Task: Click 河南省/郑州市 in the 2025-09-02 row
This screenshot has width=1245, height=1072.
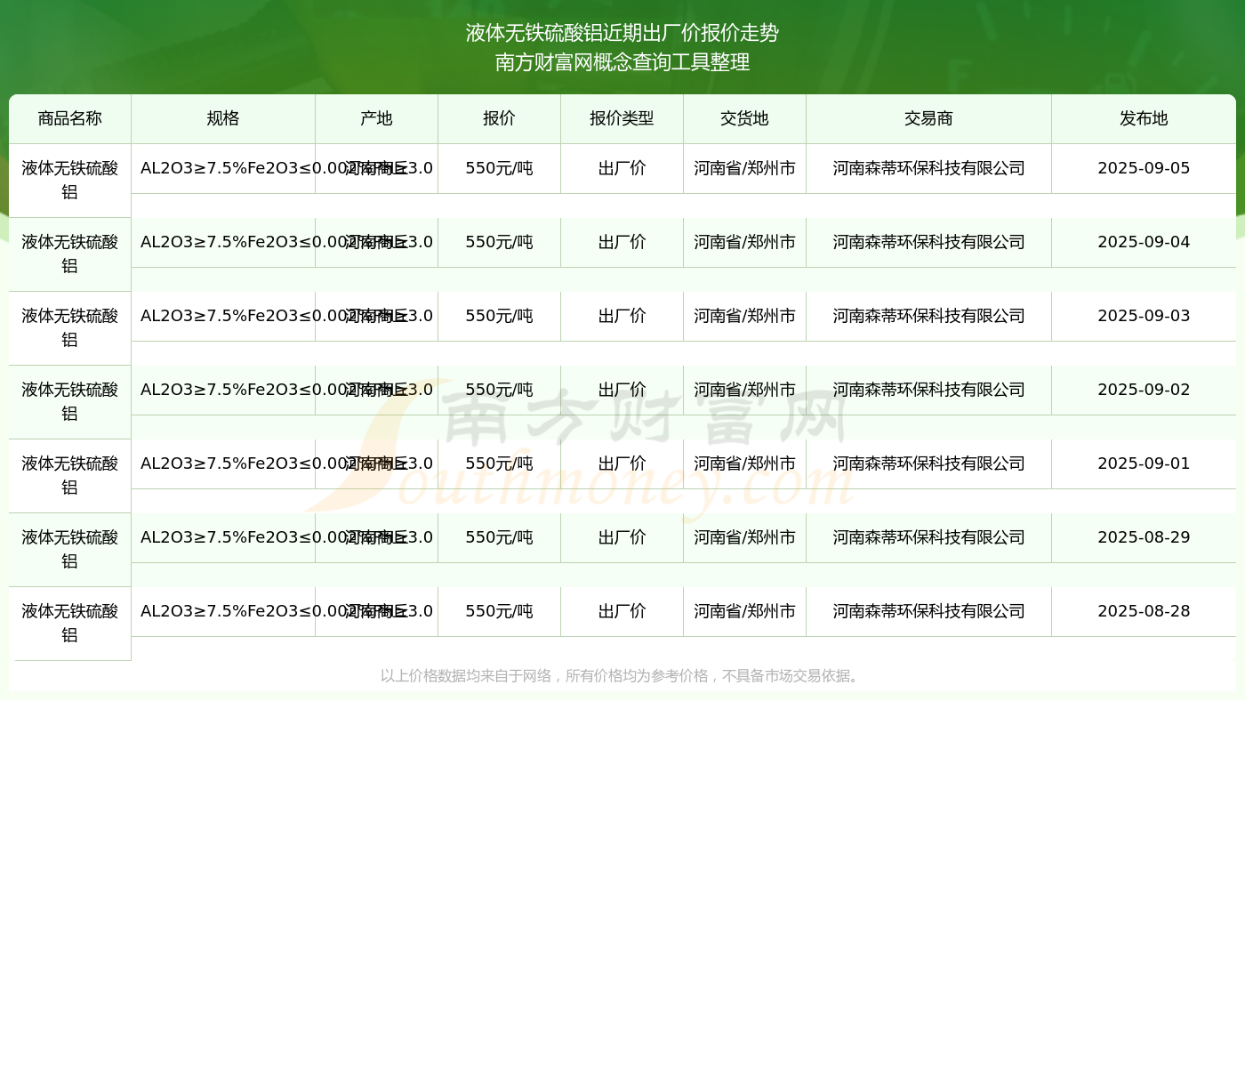Action: (744, 390)
